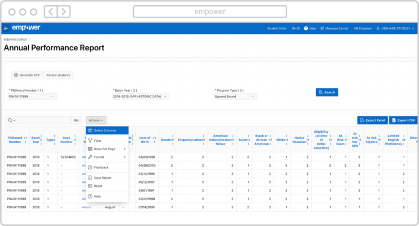Open the UBSHANE.STUDLEY user menu
This screenshot has height=226, width=419.
pos(395,28)
